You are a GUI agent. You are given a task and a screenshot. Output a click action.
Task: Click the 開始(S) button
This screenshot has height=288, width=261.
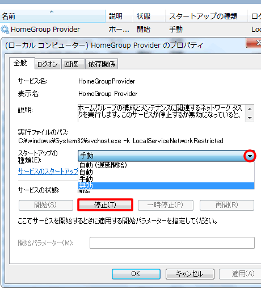click(x=46, y=205)
